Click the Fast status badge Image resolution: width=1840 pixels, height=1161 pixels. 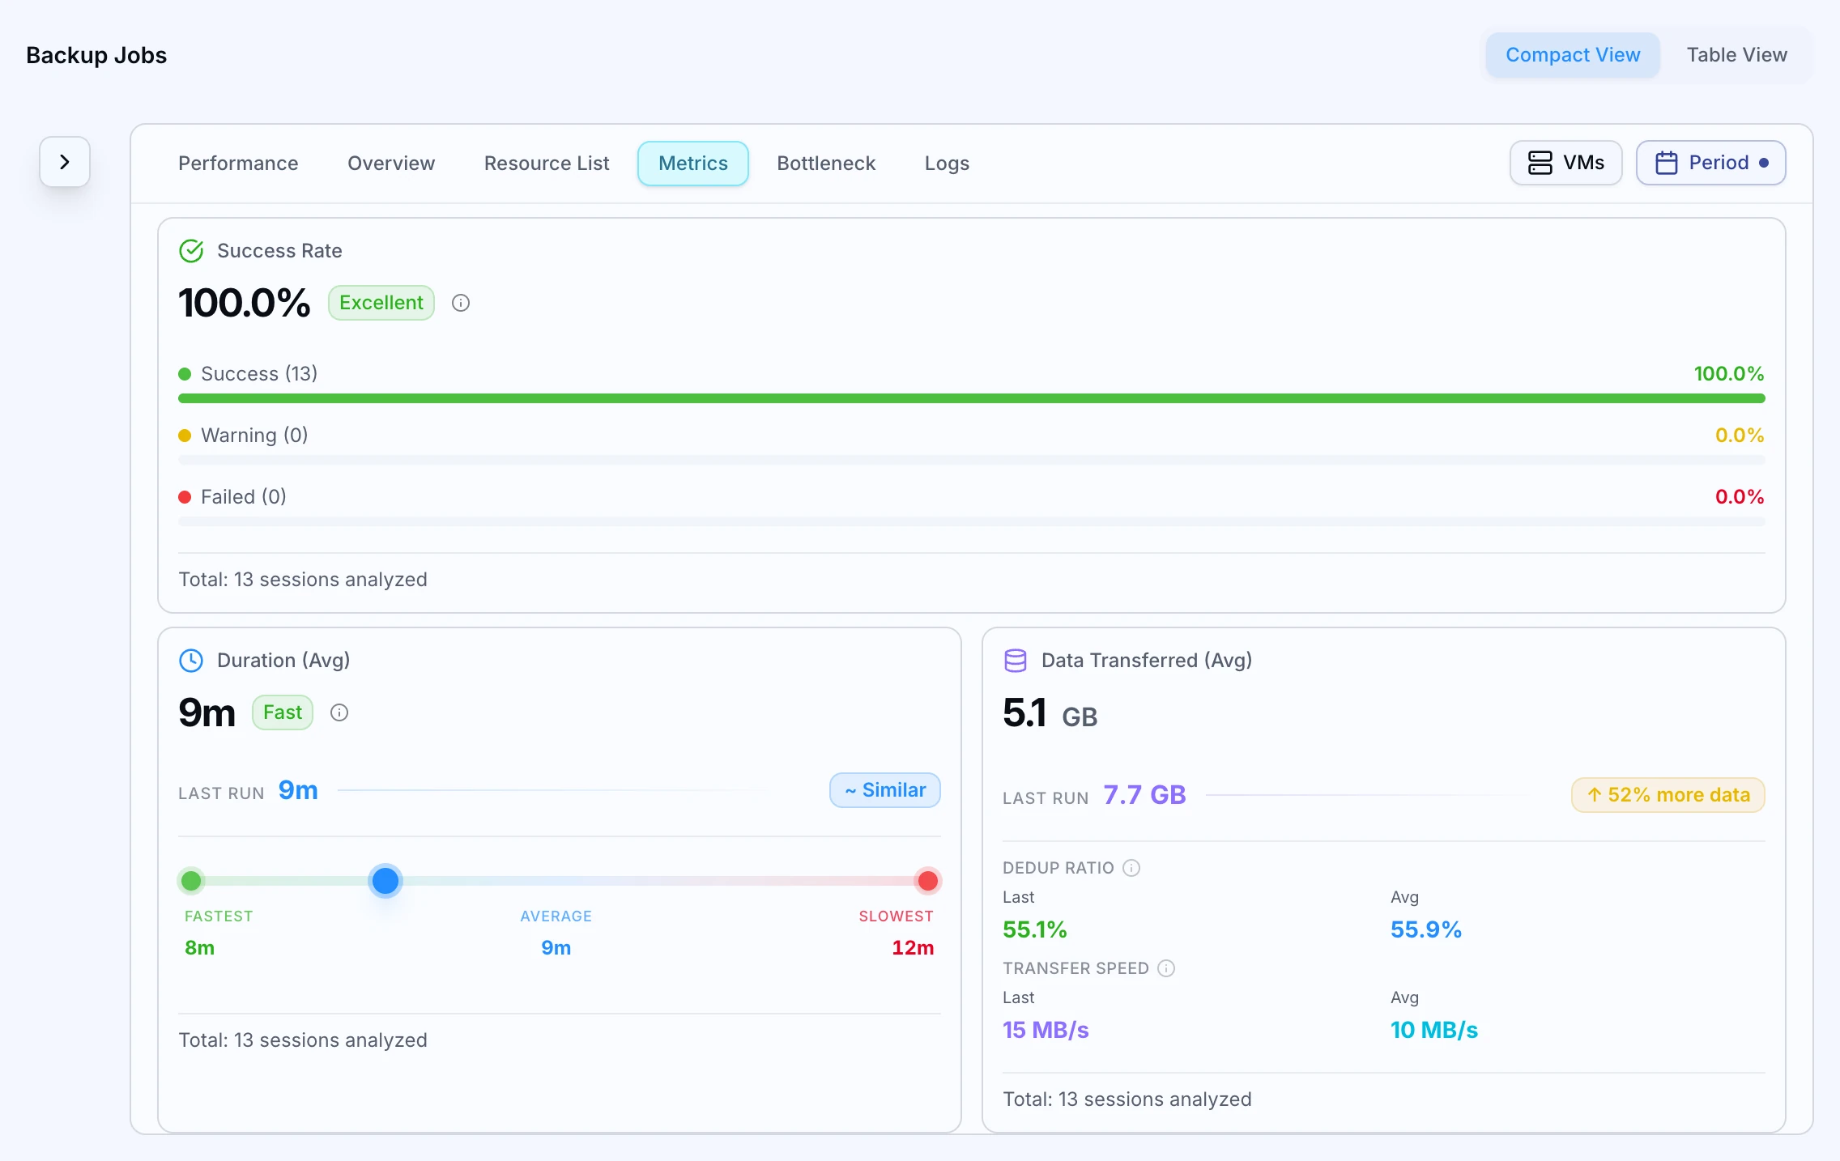tap(283, 712)
